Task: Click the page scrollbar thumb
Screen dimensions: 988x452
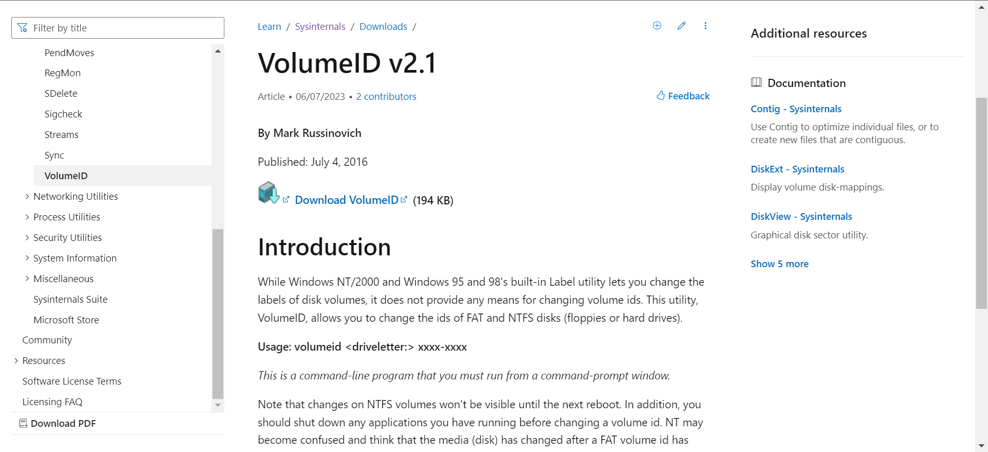Action: click(x=981, y=203)
